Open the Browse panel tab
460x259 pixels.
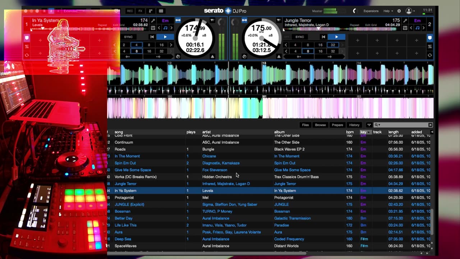(320, 125)
